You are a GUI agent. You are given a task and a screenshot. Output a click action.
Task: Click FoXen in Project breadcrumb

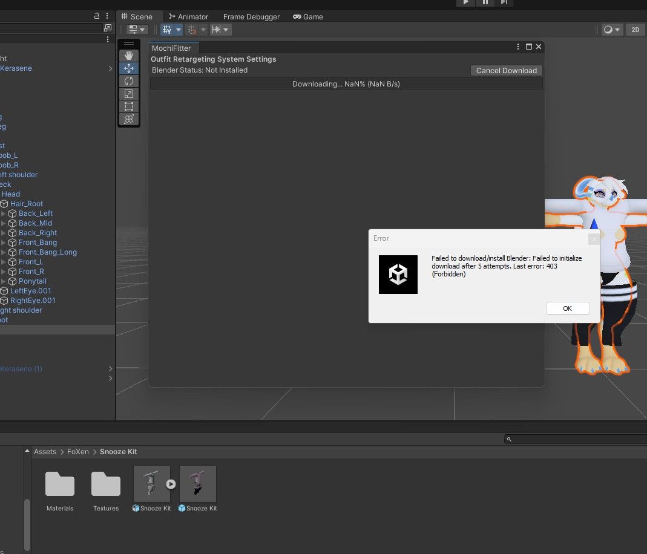pyautogui.click(x=78, y=452)
